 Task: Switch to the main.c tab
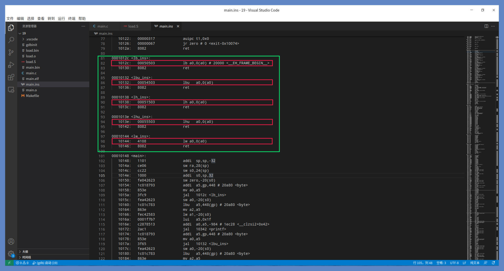pyautogui.click(x=103, y=26)
